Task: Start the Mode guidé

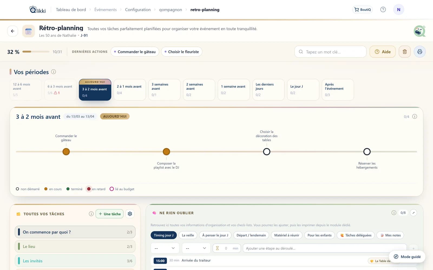Action: tap(407, 256)
